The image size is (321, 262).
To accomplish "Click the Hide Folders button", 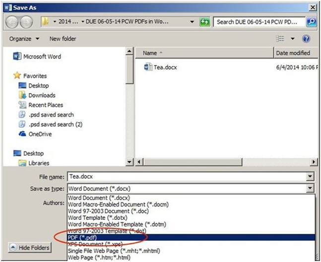I will click(30, 248).
